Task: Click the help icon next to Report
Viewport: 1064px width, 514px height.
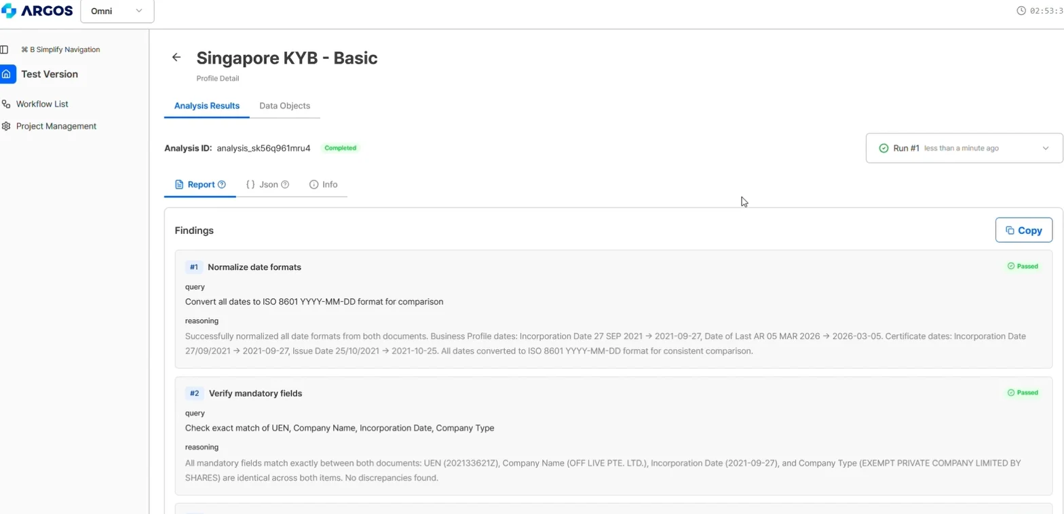Action: [222, 184]
